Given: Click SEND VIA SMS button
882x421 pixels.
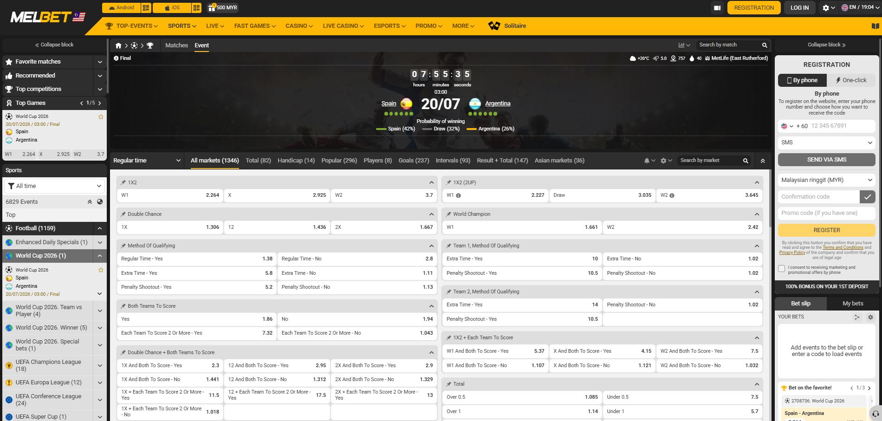Looking at the screenshot, I should [826, 160].
